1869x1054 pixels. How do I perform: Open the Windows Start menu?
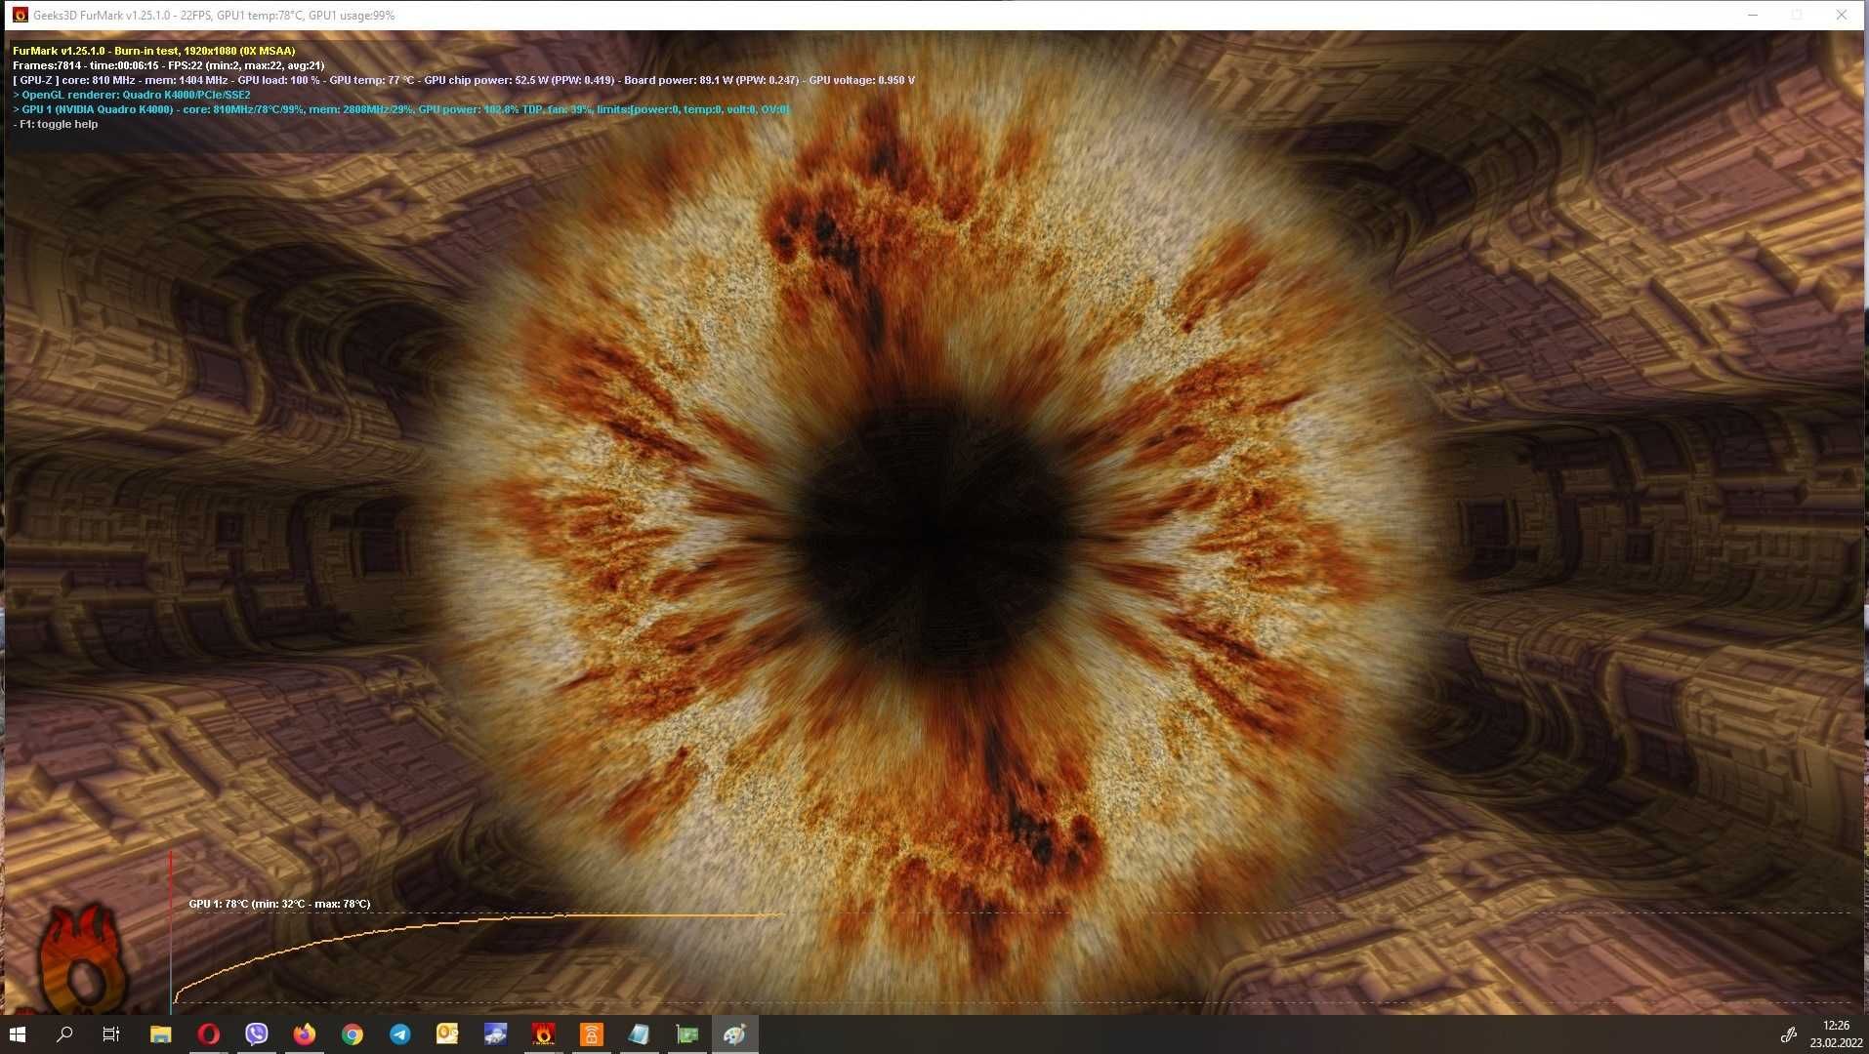tap(18, 1034)
